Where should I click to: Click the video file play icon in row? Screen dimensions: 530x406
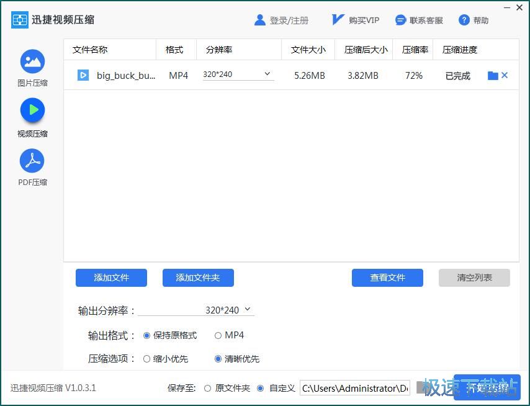click(x=83, y=75)
